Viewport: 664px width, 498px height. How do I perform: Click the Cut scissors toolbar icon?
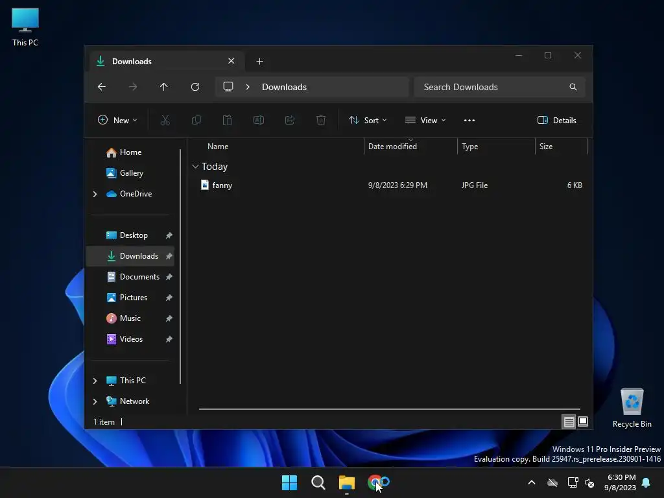click(165, 120)
